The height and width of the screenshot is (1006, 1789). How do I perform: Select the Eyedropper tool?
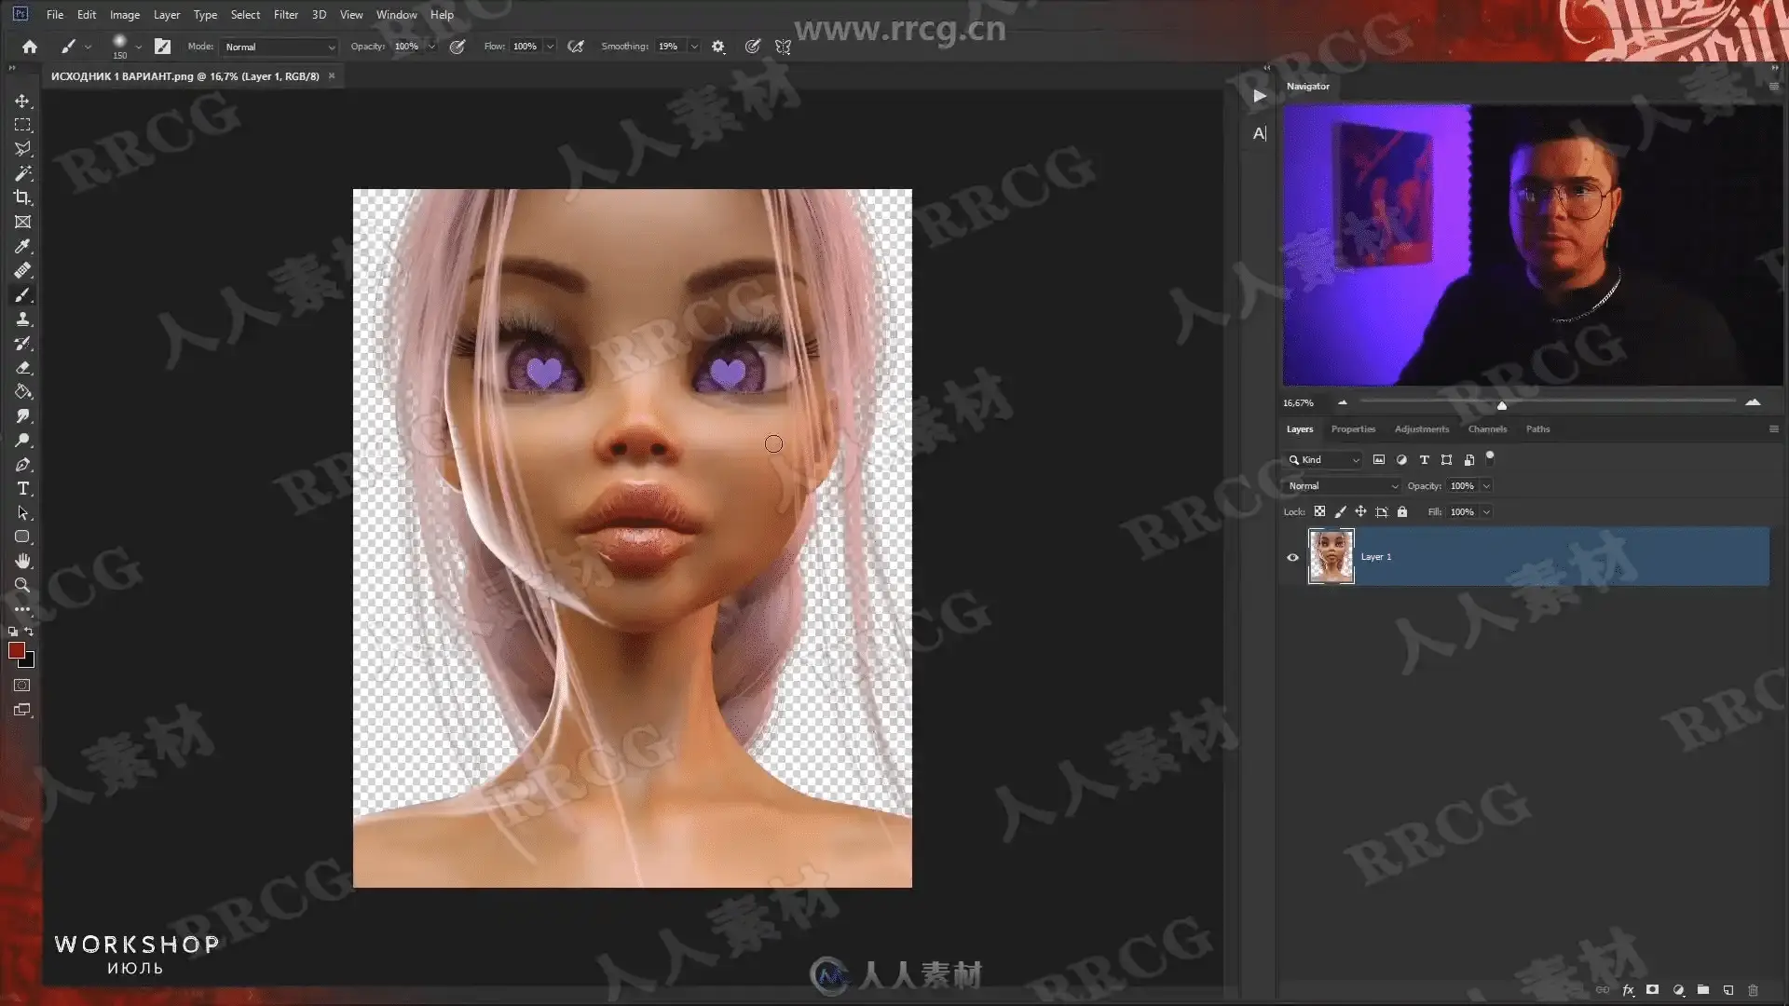click(x=22, y=246)
